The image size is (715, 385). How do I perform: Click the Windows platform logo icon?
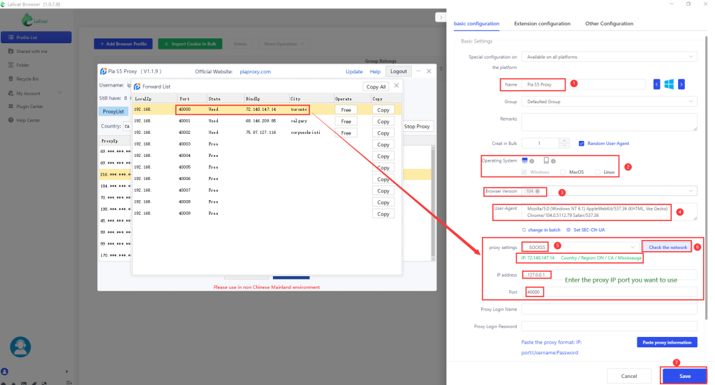click(669, 84)
